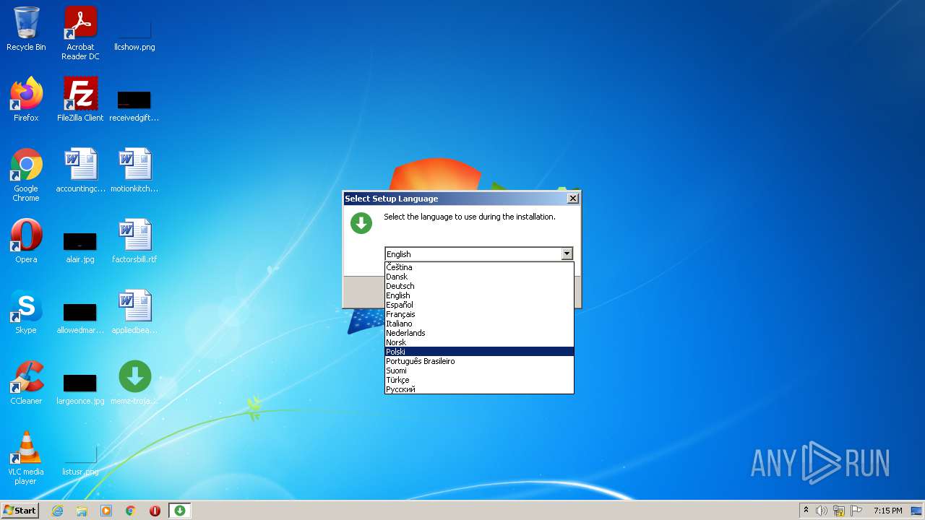Select the appliedbea Word document icon
The height and width of the screenshot is (520, 925).
[x=134, y=312]
